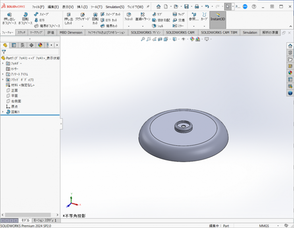The image size is (294, 228).
Task: Switch to the スケッチ tab
Action: [x=21, y=33]
